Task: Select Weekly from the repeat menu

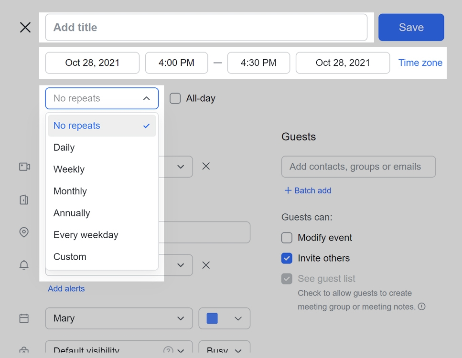Action: coord(69,169)
